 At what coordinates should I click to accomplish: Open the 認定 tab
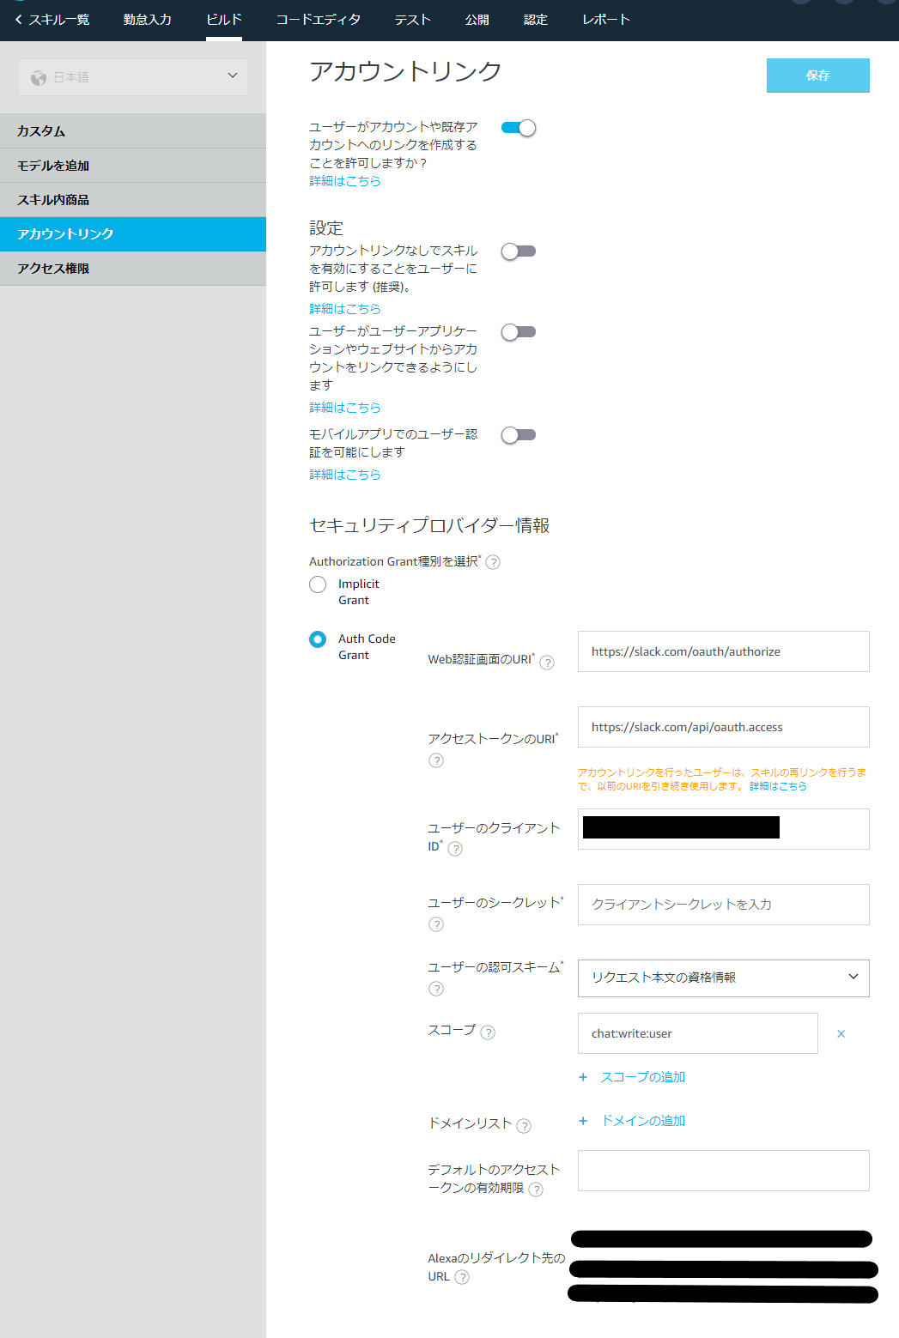pyautogui.click(x=535, y=20)
